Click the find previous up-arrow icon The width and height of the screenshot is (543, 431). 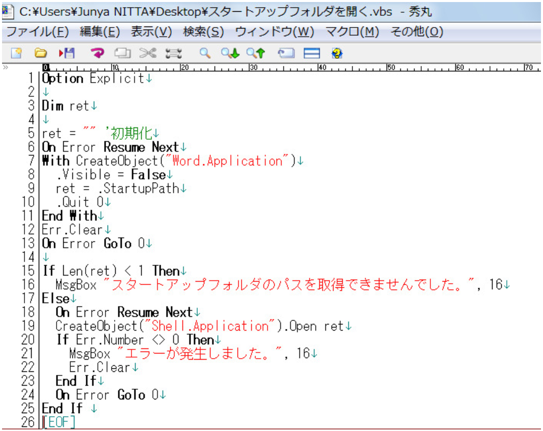(256, 53)
